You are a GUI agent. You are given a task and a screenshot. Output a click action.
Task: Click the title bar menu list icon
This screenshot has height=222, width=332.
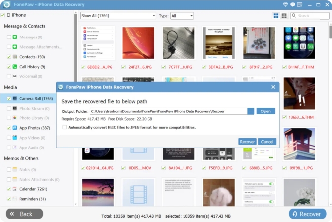coord(300,4)
